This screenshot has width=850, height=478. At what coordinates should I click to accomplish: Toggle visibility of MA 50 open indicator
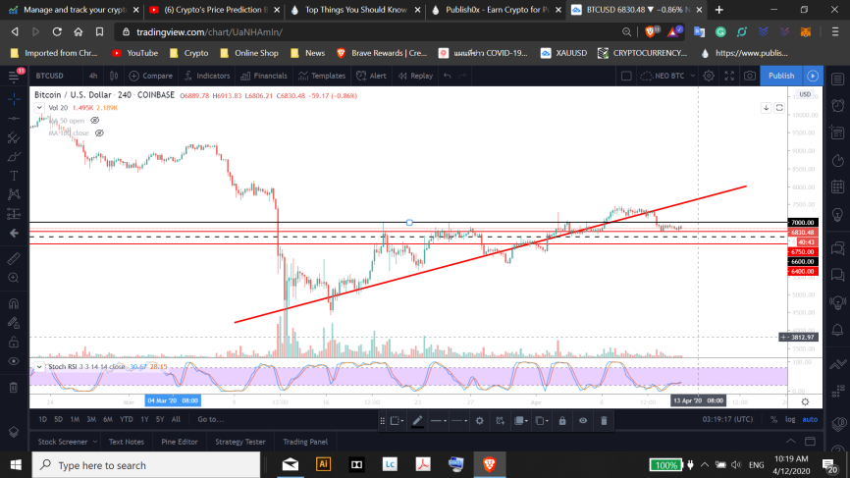click(x=95, y=121)
